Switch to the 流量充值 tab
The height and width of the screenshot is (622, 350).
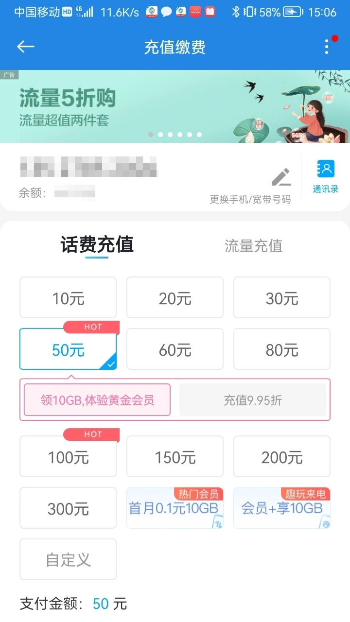[x=253, y=246]
